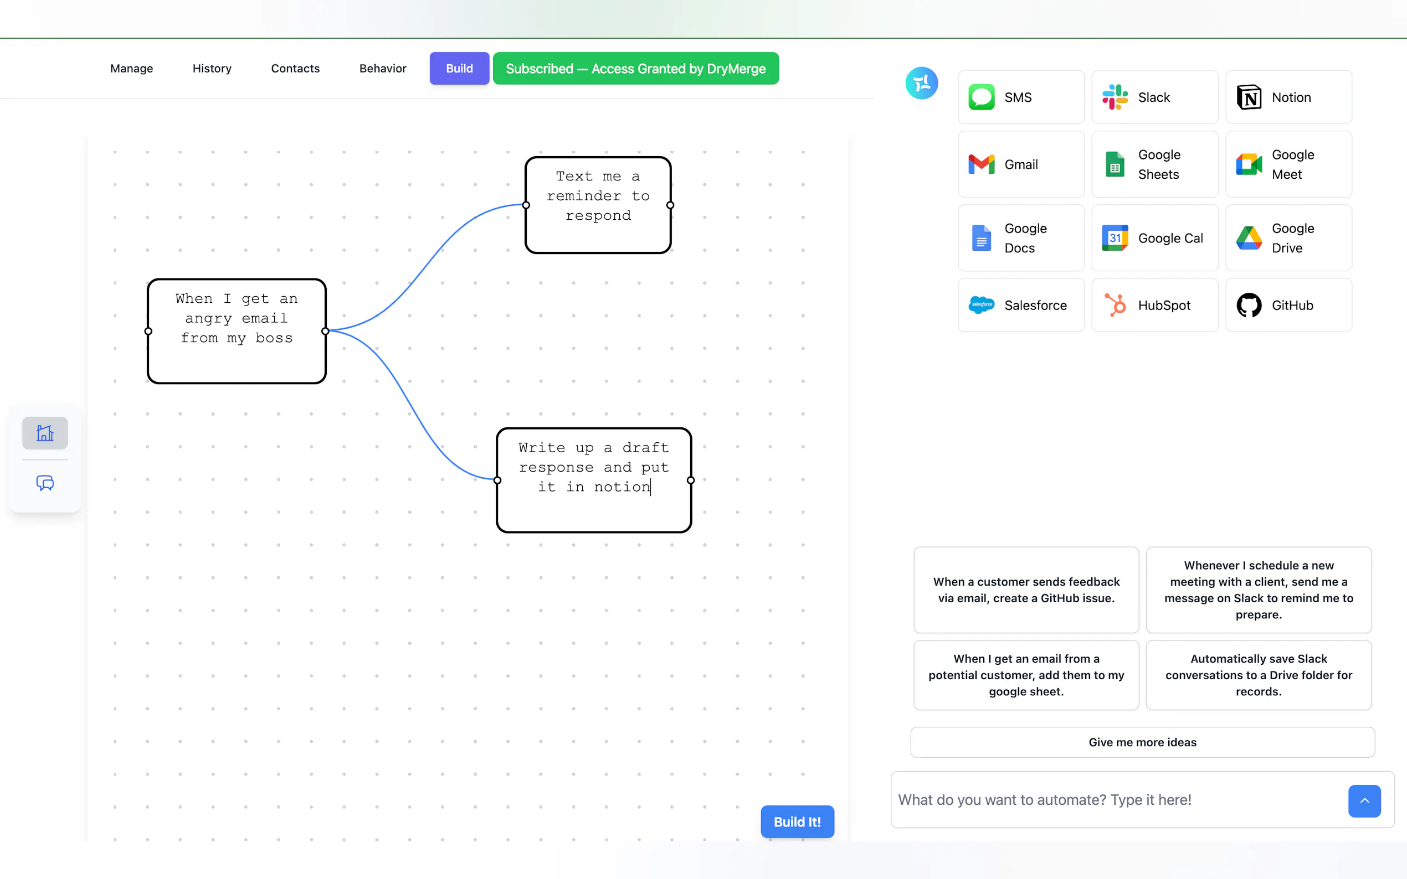
Task: Open the flow builder view sidebar icon
Action: pyautogui.click(x=45, y=433)
